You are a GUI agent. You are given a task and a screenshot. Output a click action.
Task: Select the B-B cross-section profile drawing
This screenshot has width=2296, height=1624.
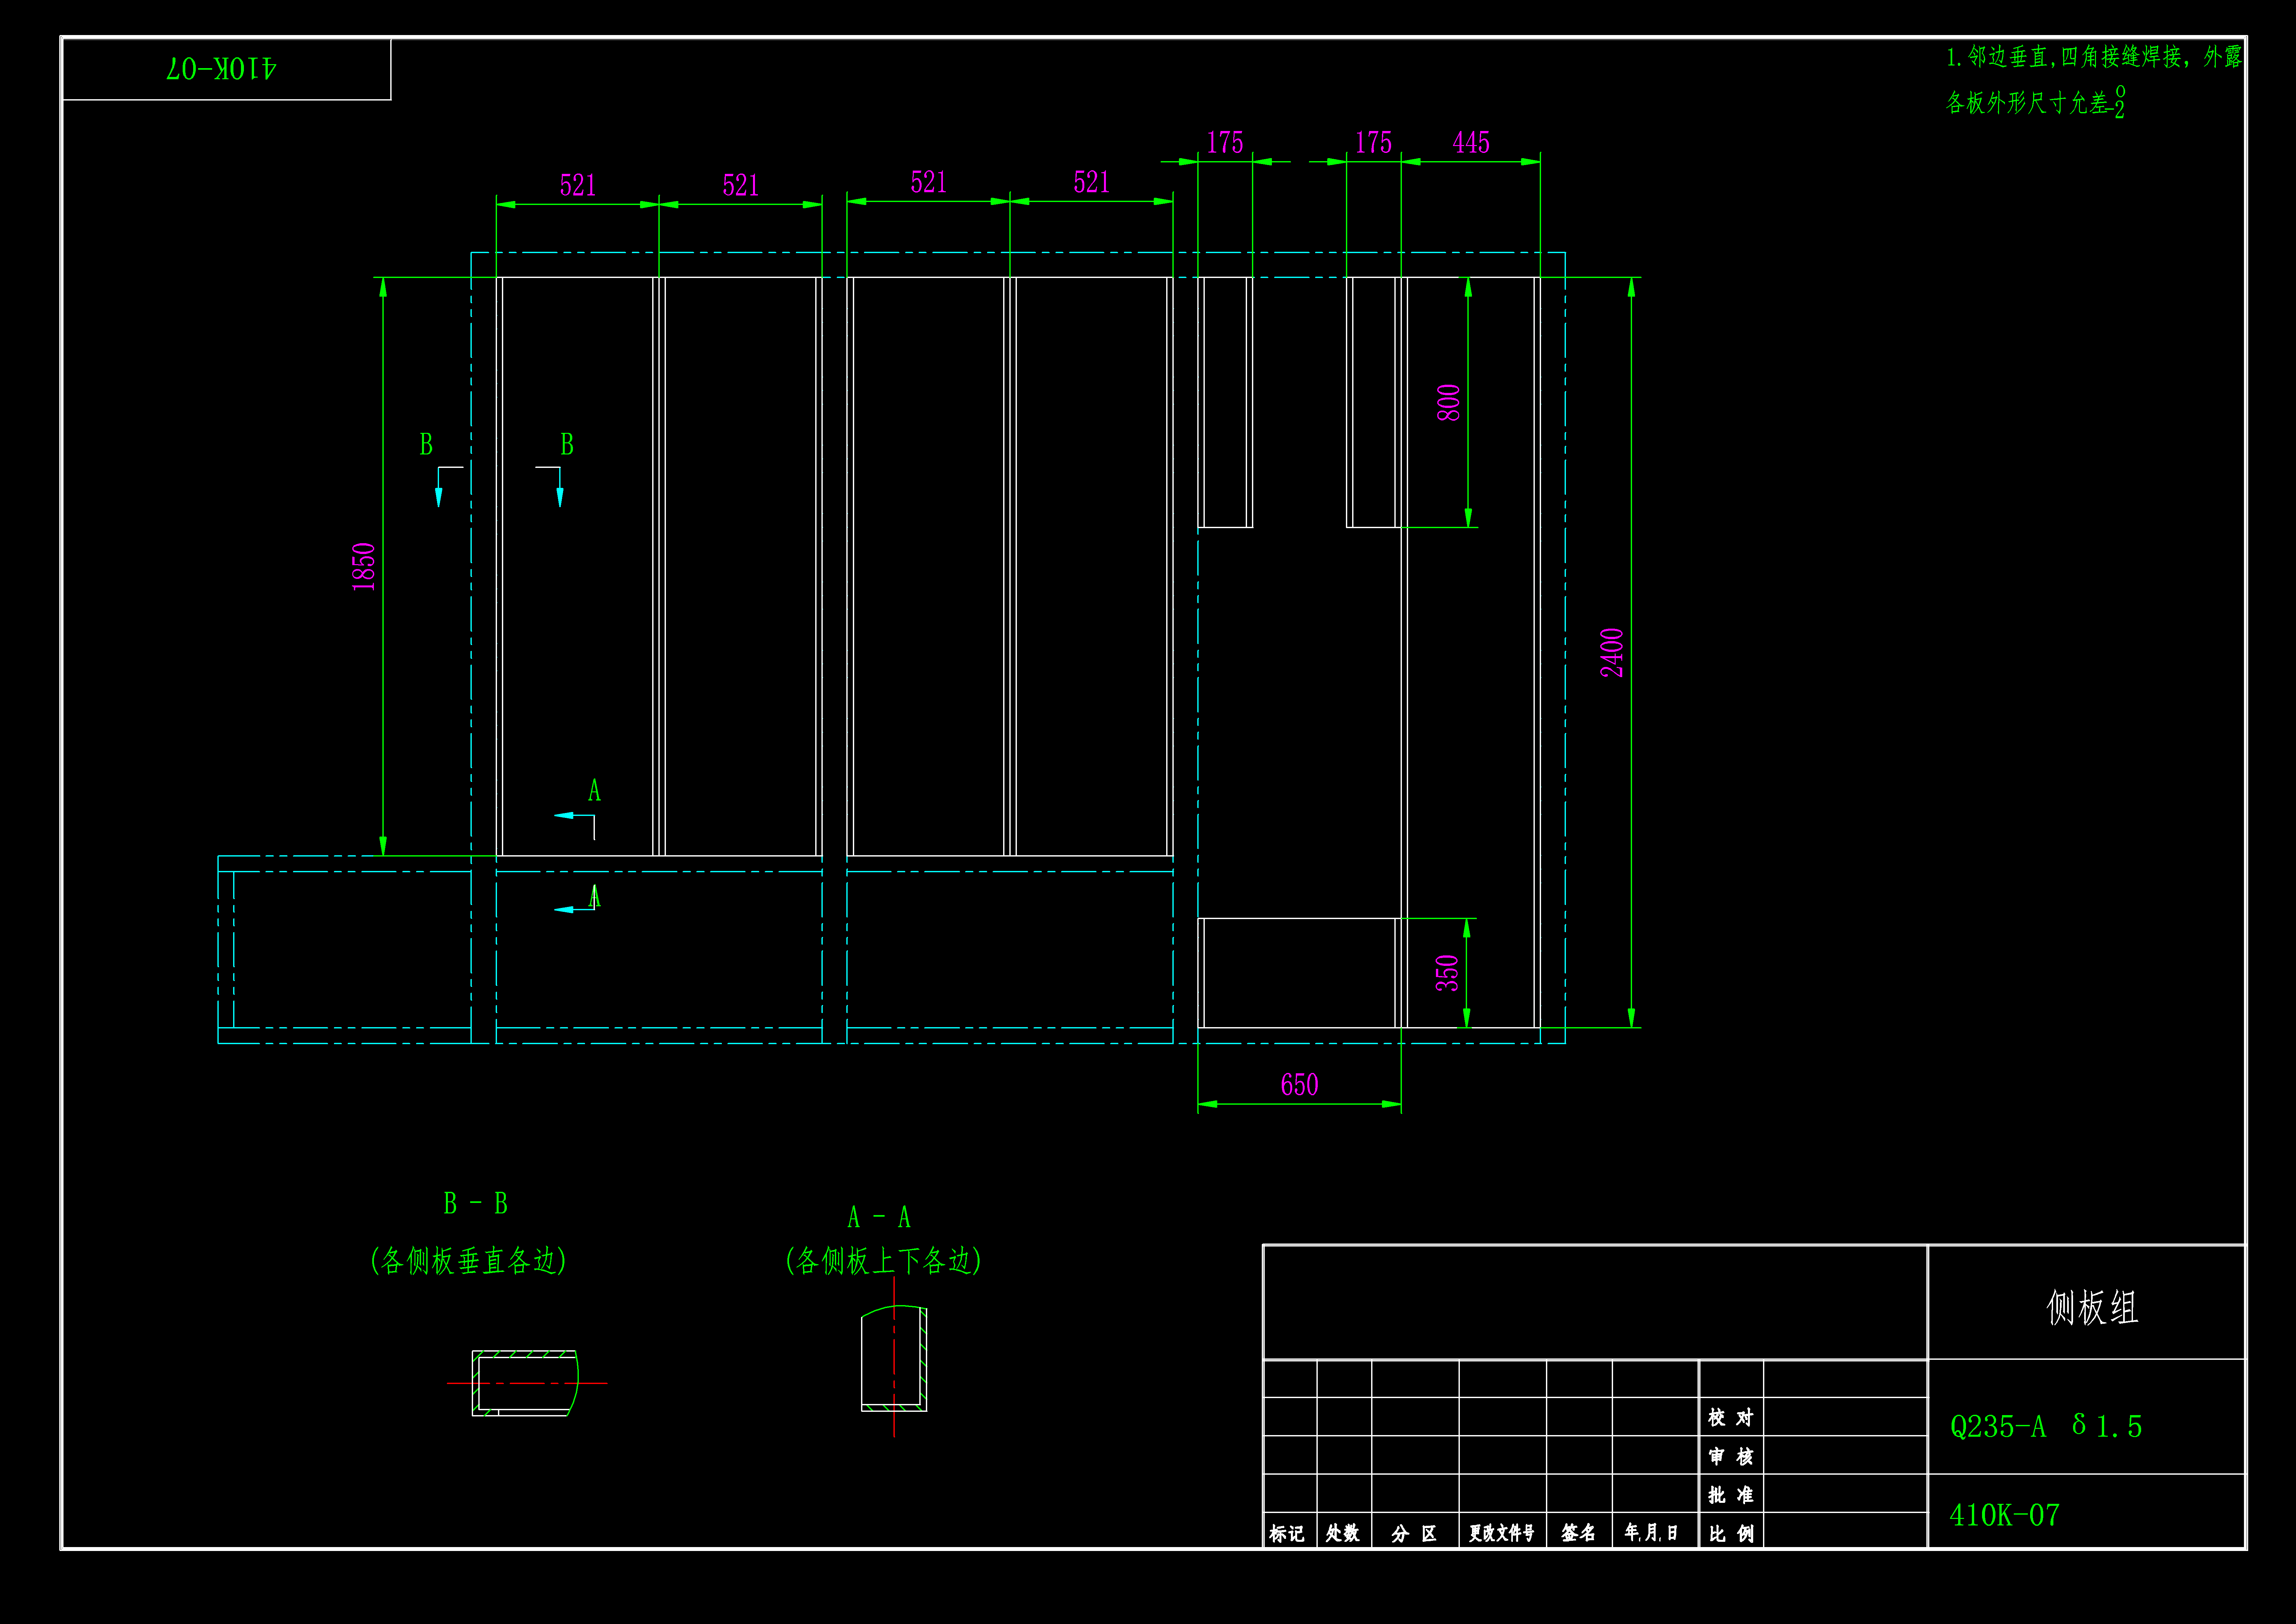click(x=526, y=1383)
